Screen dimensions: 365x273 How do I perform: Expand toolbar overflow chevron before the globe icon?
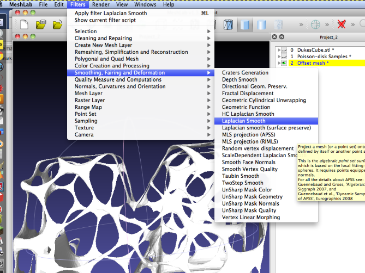pos(301,24)
